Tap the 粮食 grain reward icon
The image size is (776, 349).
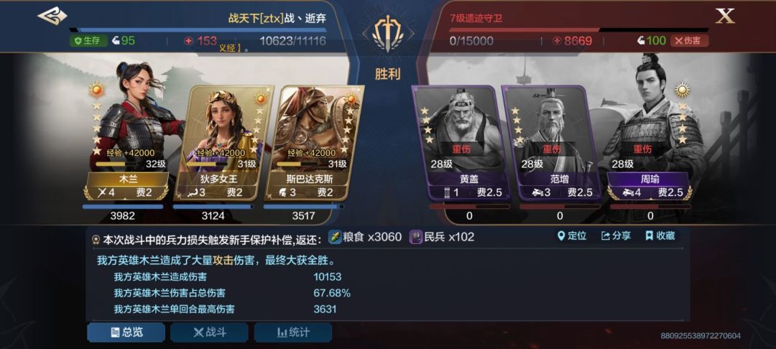pos(335,237)
